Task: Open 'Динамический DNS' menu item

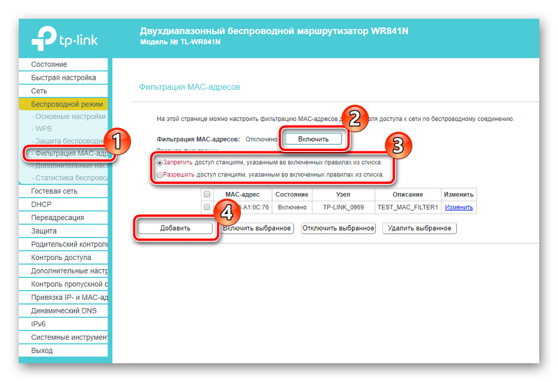Action: point(64,311)
